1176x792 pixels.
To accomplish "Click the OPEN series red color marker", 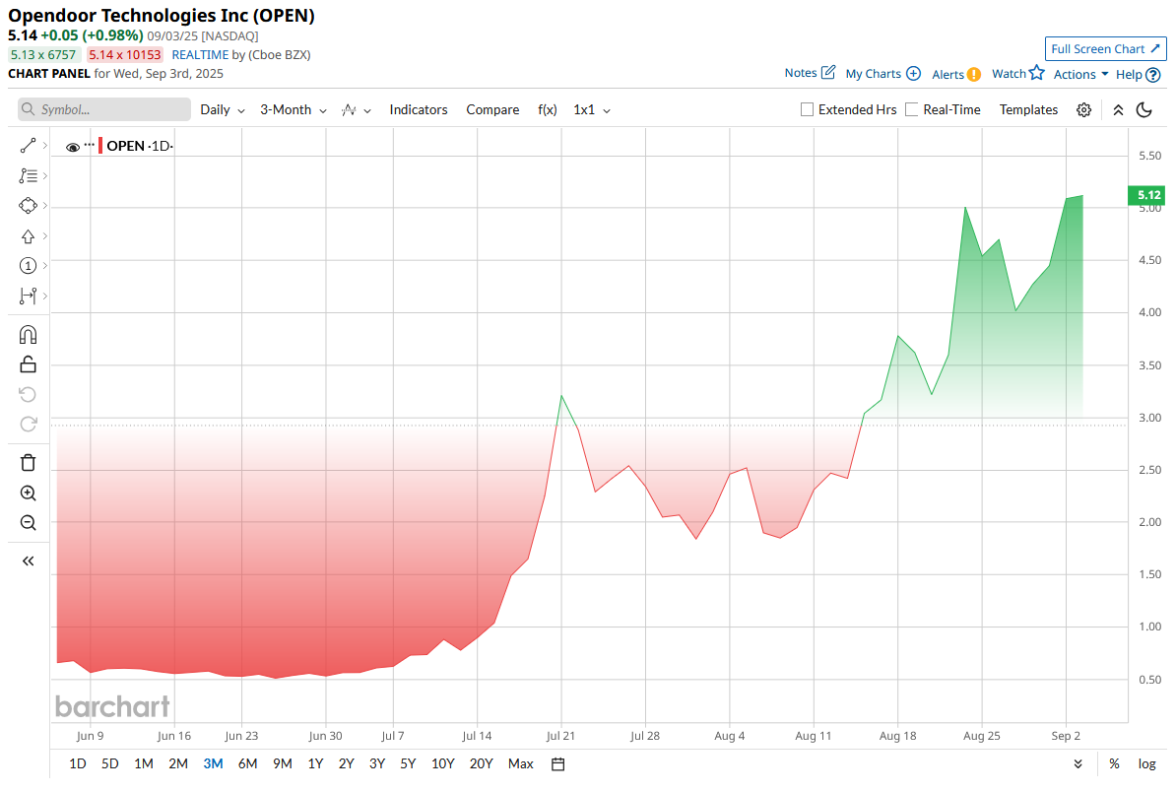I will (100, 146).
